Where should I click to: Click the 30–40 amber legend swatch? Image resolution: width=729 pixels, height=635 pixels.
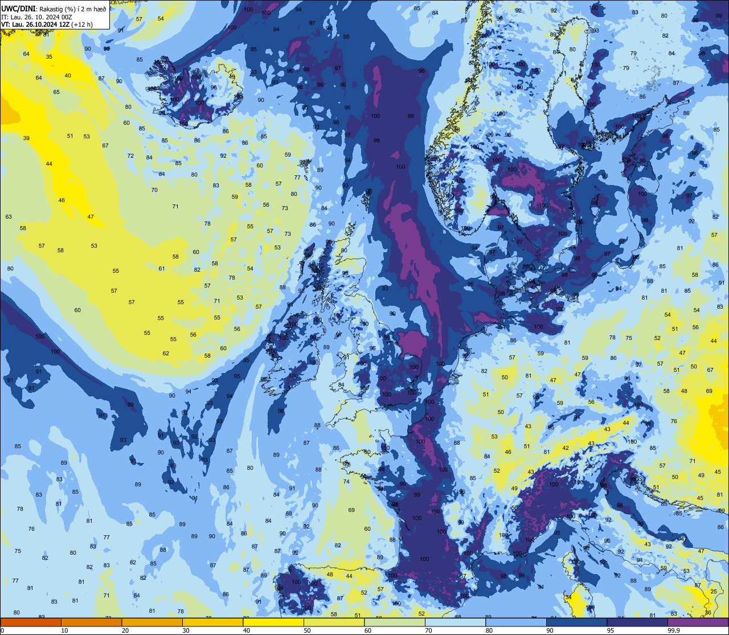click(x=212, y=622)
